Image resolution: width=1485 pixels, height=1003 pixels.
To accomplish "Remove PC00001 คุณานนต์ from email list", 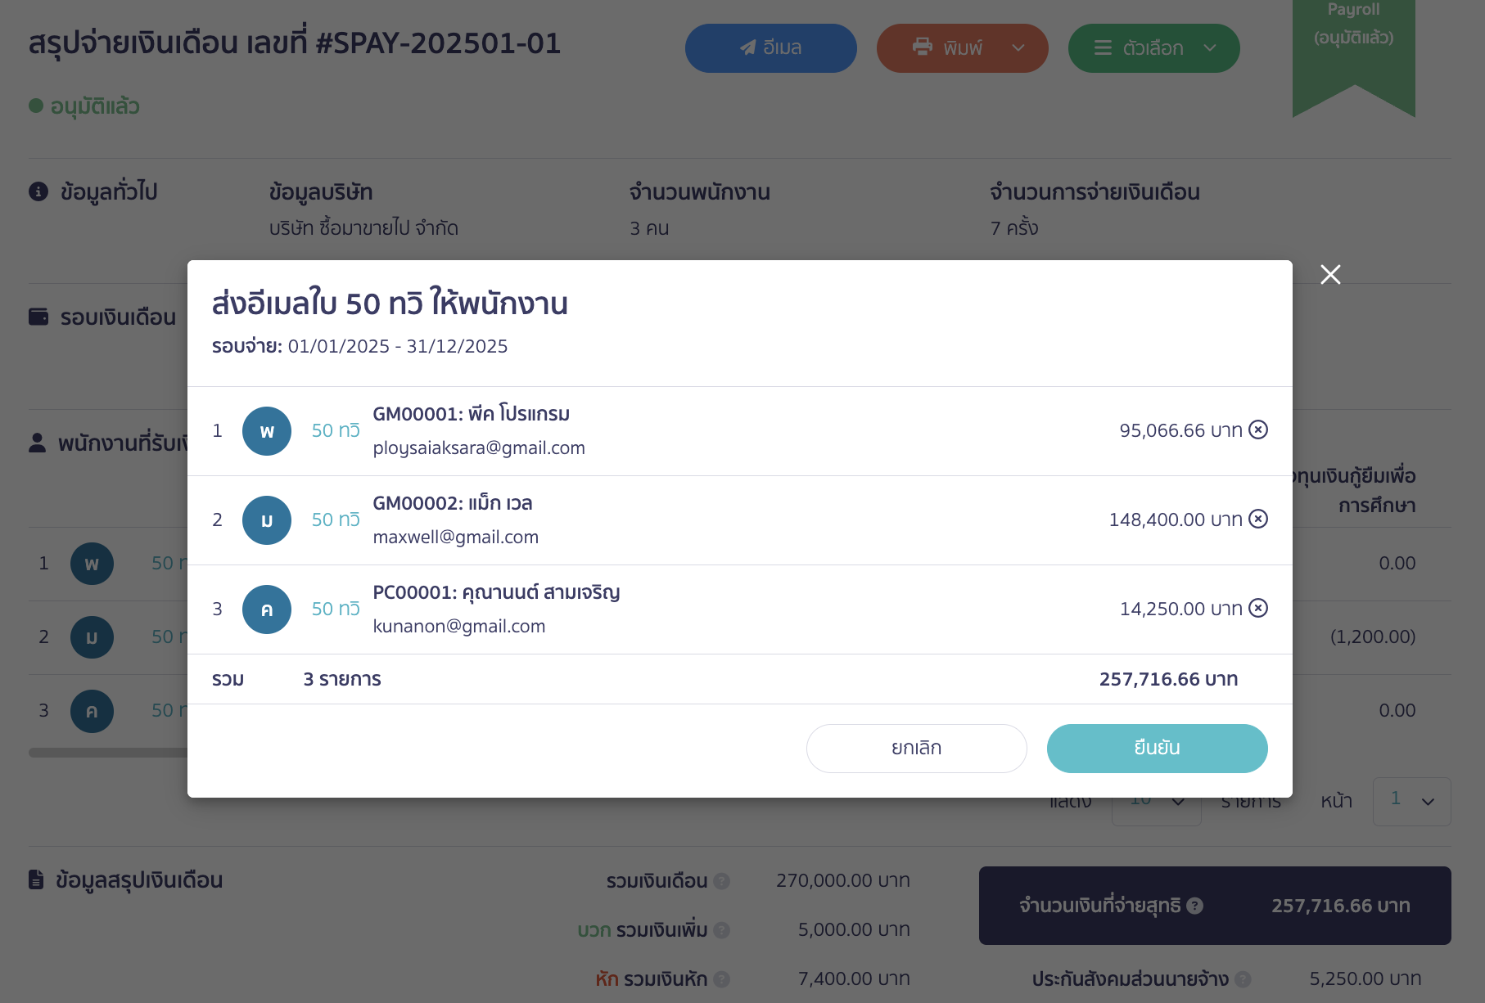I will click(1258, 608).
